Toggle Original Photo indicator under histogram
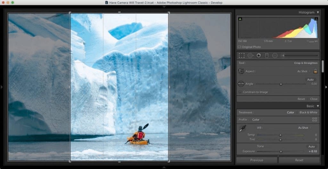Image resolution: width=328 pixels, height=169 pixels. coord(240,47)
